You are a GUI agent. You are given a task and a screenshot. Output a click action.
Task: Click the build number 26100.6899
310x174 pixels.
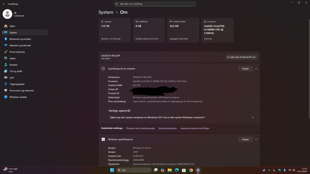(x=139, y=160)
